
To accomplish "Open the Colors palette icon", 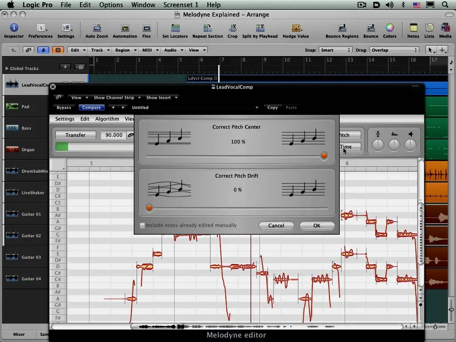I will [x=390, y=28].
